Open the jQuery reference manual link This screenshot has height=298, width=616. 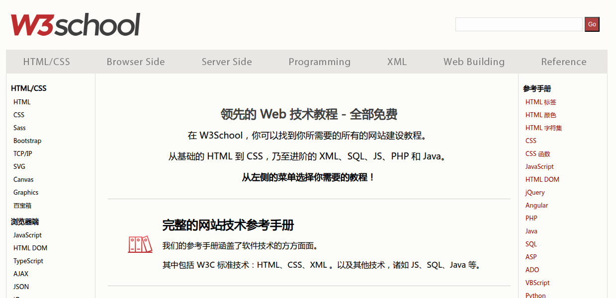(535, 192)
